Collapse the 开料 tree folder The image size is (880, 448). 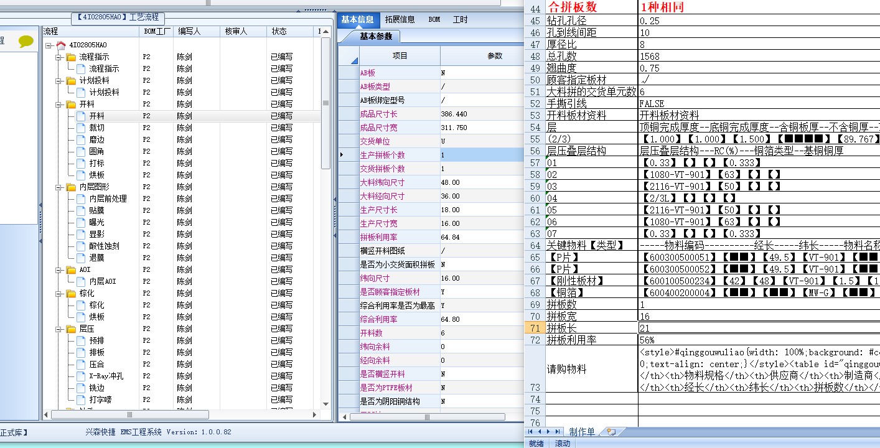[59, 104]
